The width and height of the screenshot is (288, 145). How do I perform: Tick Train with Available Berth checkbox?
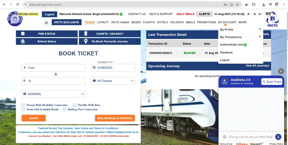tap(23, 109)
